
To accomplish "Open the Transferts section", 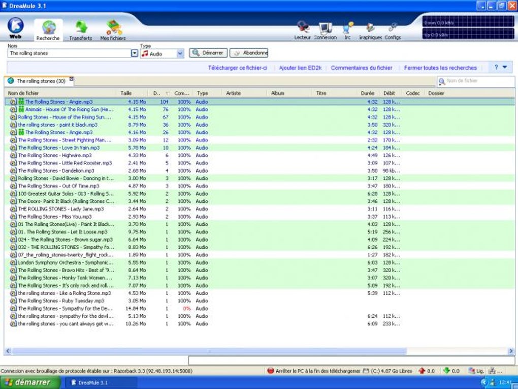I will [81, 30].
